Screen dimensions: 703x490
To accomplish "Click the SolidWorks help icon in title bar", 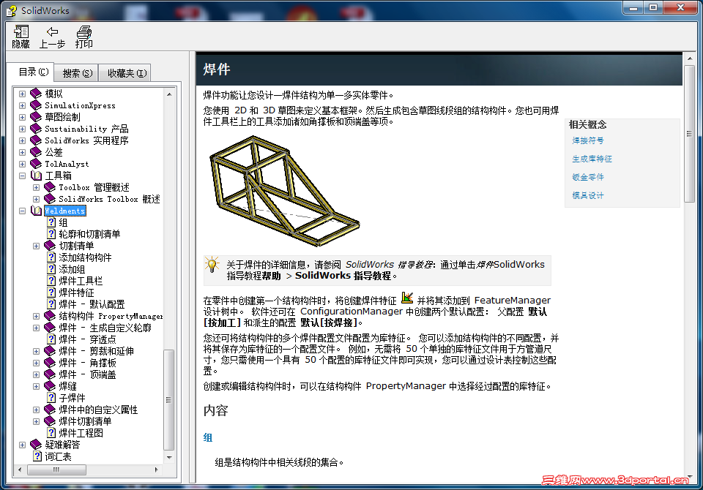I will click(x=12, y=10).
